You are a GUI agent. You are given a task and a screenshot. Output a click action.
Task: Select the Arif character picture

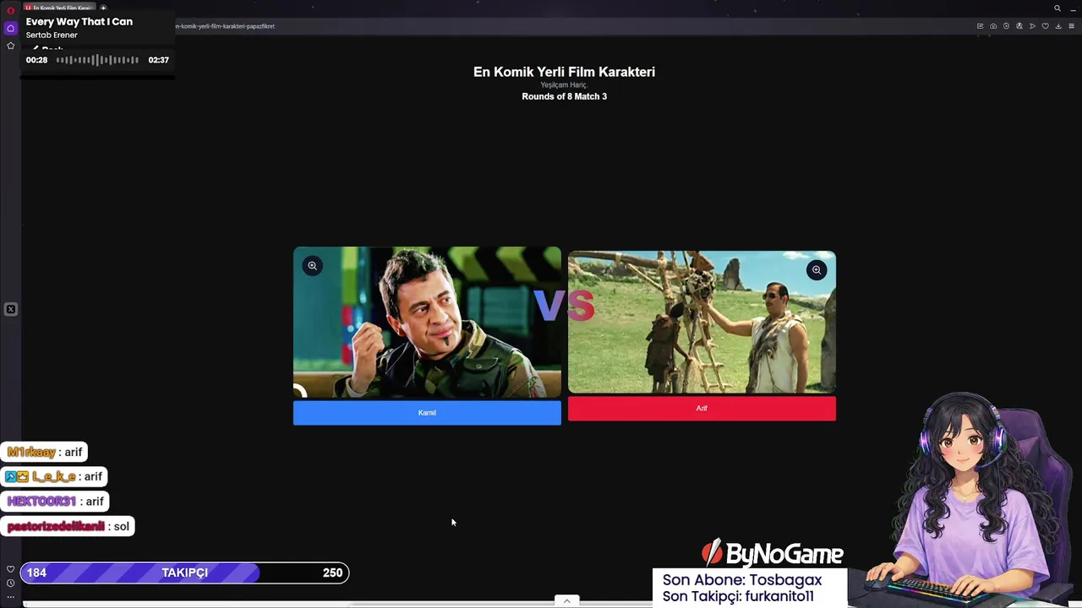(702, 322)
